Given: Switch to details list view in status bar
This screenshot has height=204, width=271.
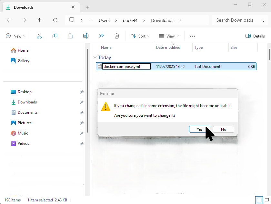Looking at the screenshot, I should (259, 200).
